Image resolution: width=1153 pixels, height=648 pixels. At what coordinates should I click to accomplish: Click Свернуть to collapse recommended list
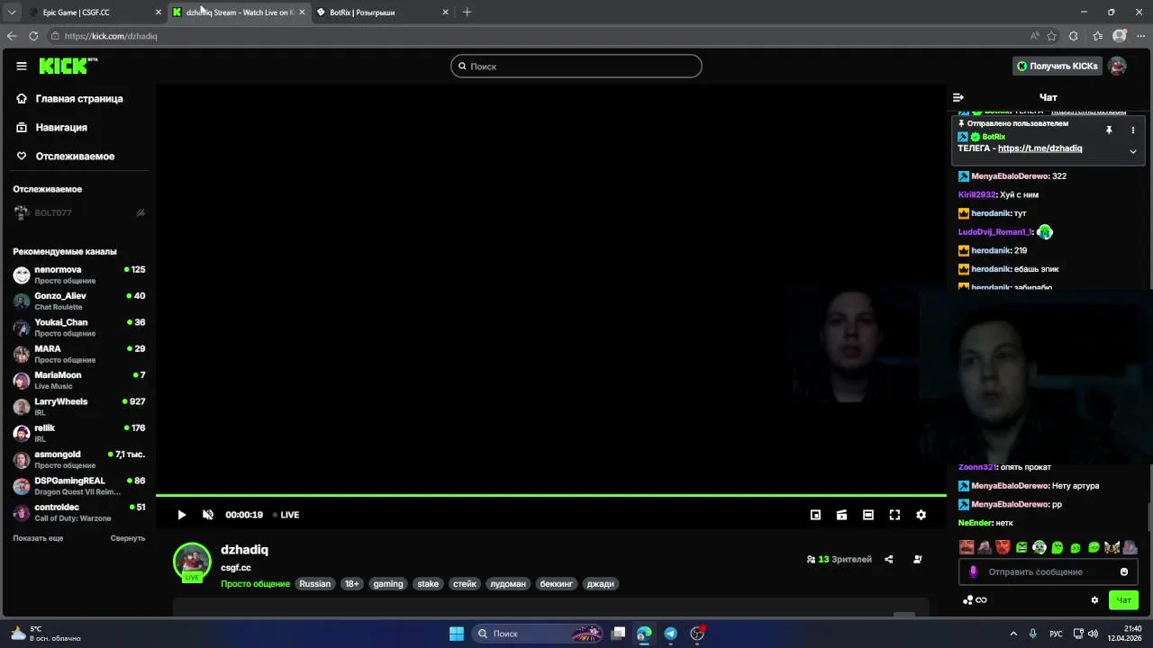(x=128, y=538)
